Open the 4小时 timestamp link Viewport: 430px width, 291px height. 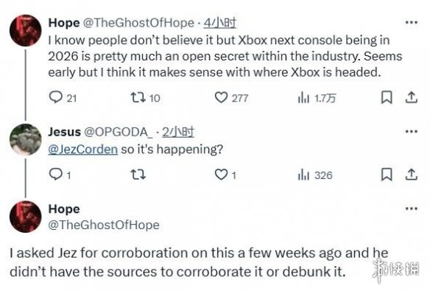(x=219, y=23)
